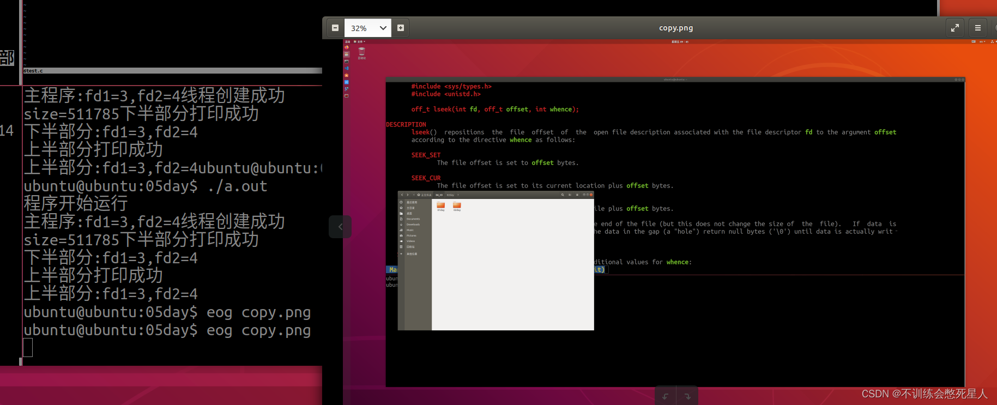
Task: Click the terminal cursor block
Action: (x=28, y=347)
